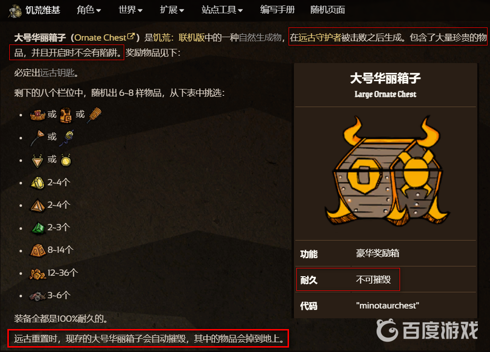Image resolution: width=490 pixels, height=352 pixels.
Task: Expand the 站点工具 dropdown menu
Action: click(222, 10)
